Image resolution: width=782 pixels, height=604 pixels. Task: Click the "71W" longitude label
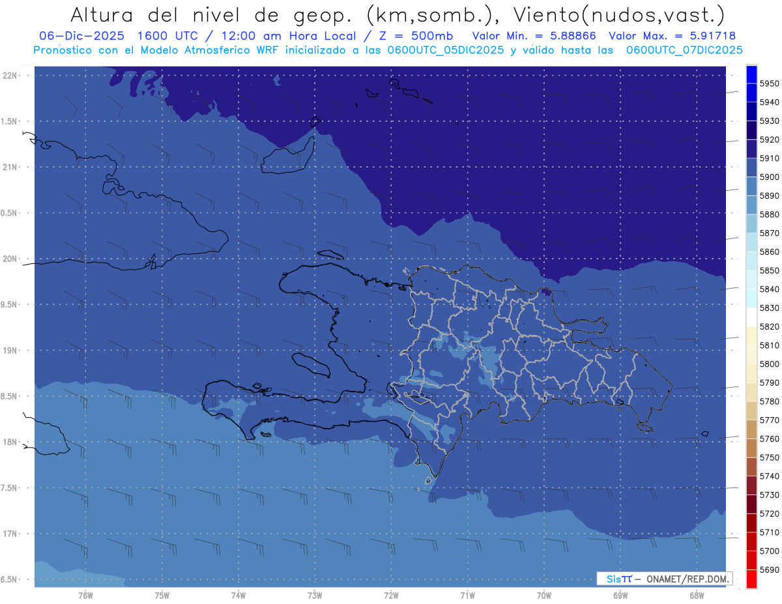[x=467, y=596]
